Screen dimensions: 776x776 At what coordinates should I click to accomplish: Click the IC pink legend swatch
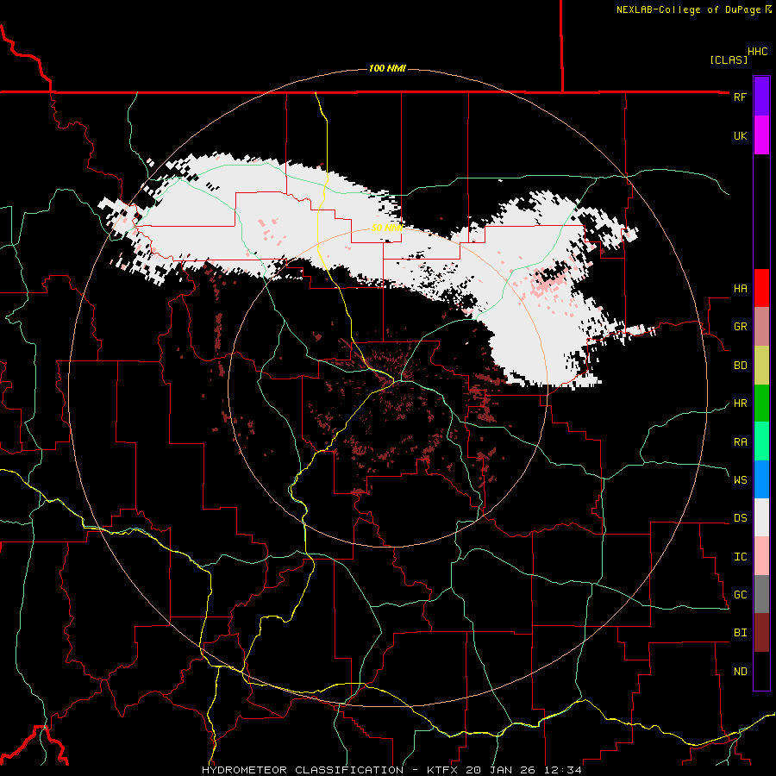point(761,556)
